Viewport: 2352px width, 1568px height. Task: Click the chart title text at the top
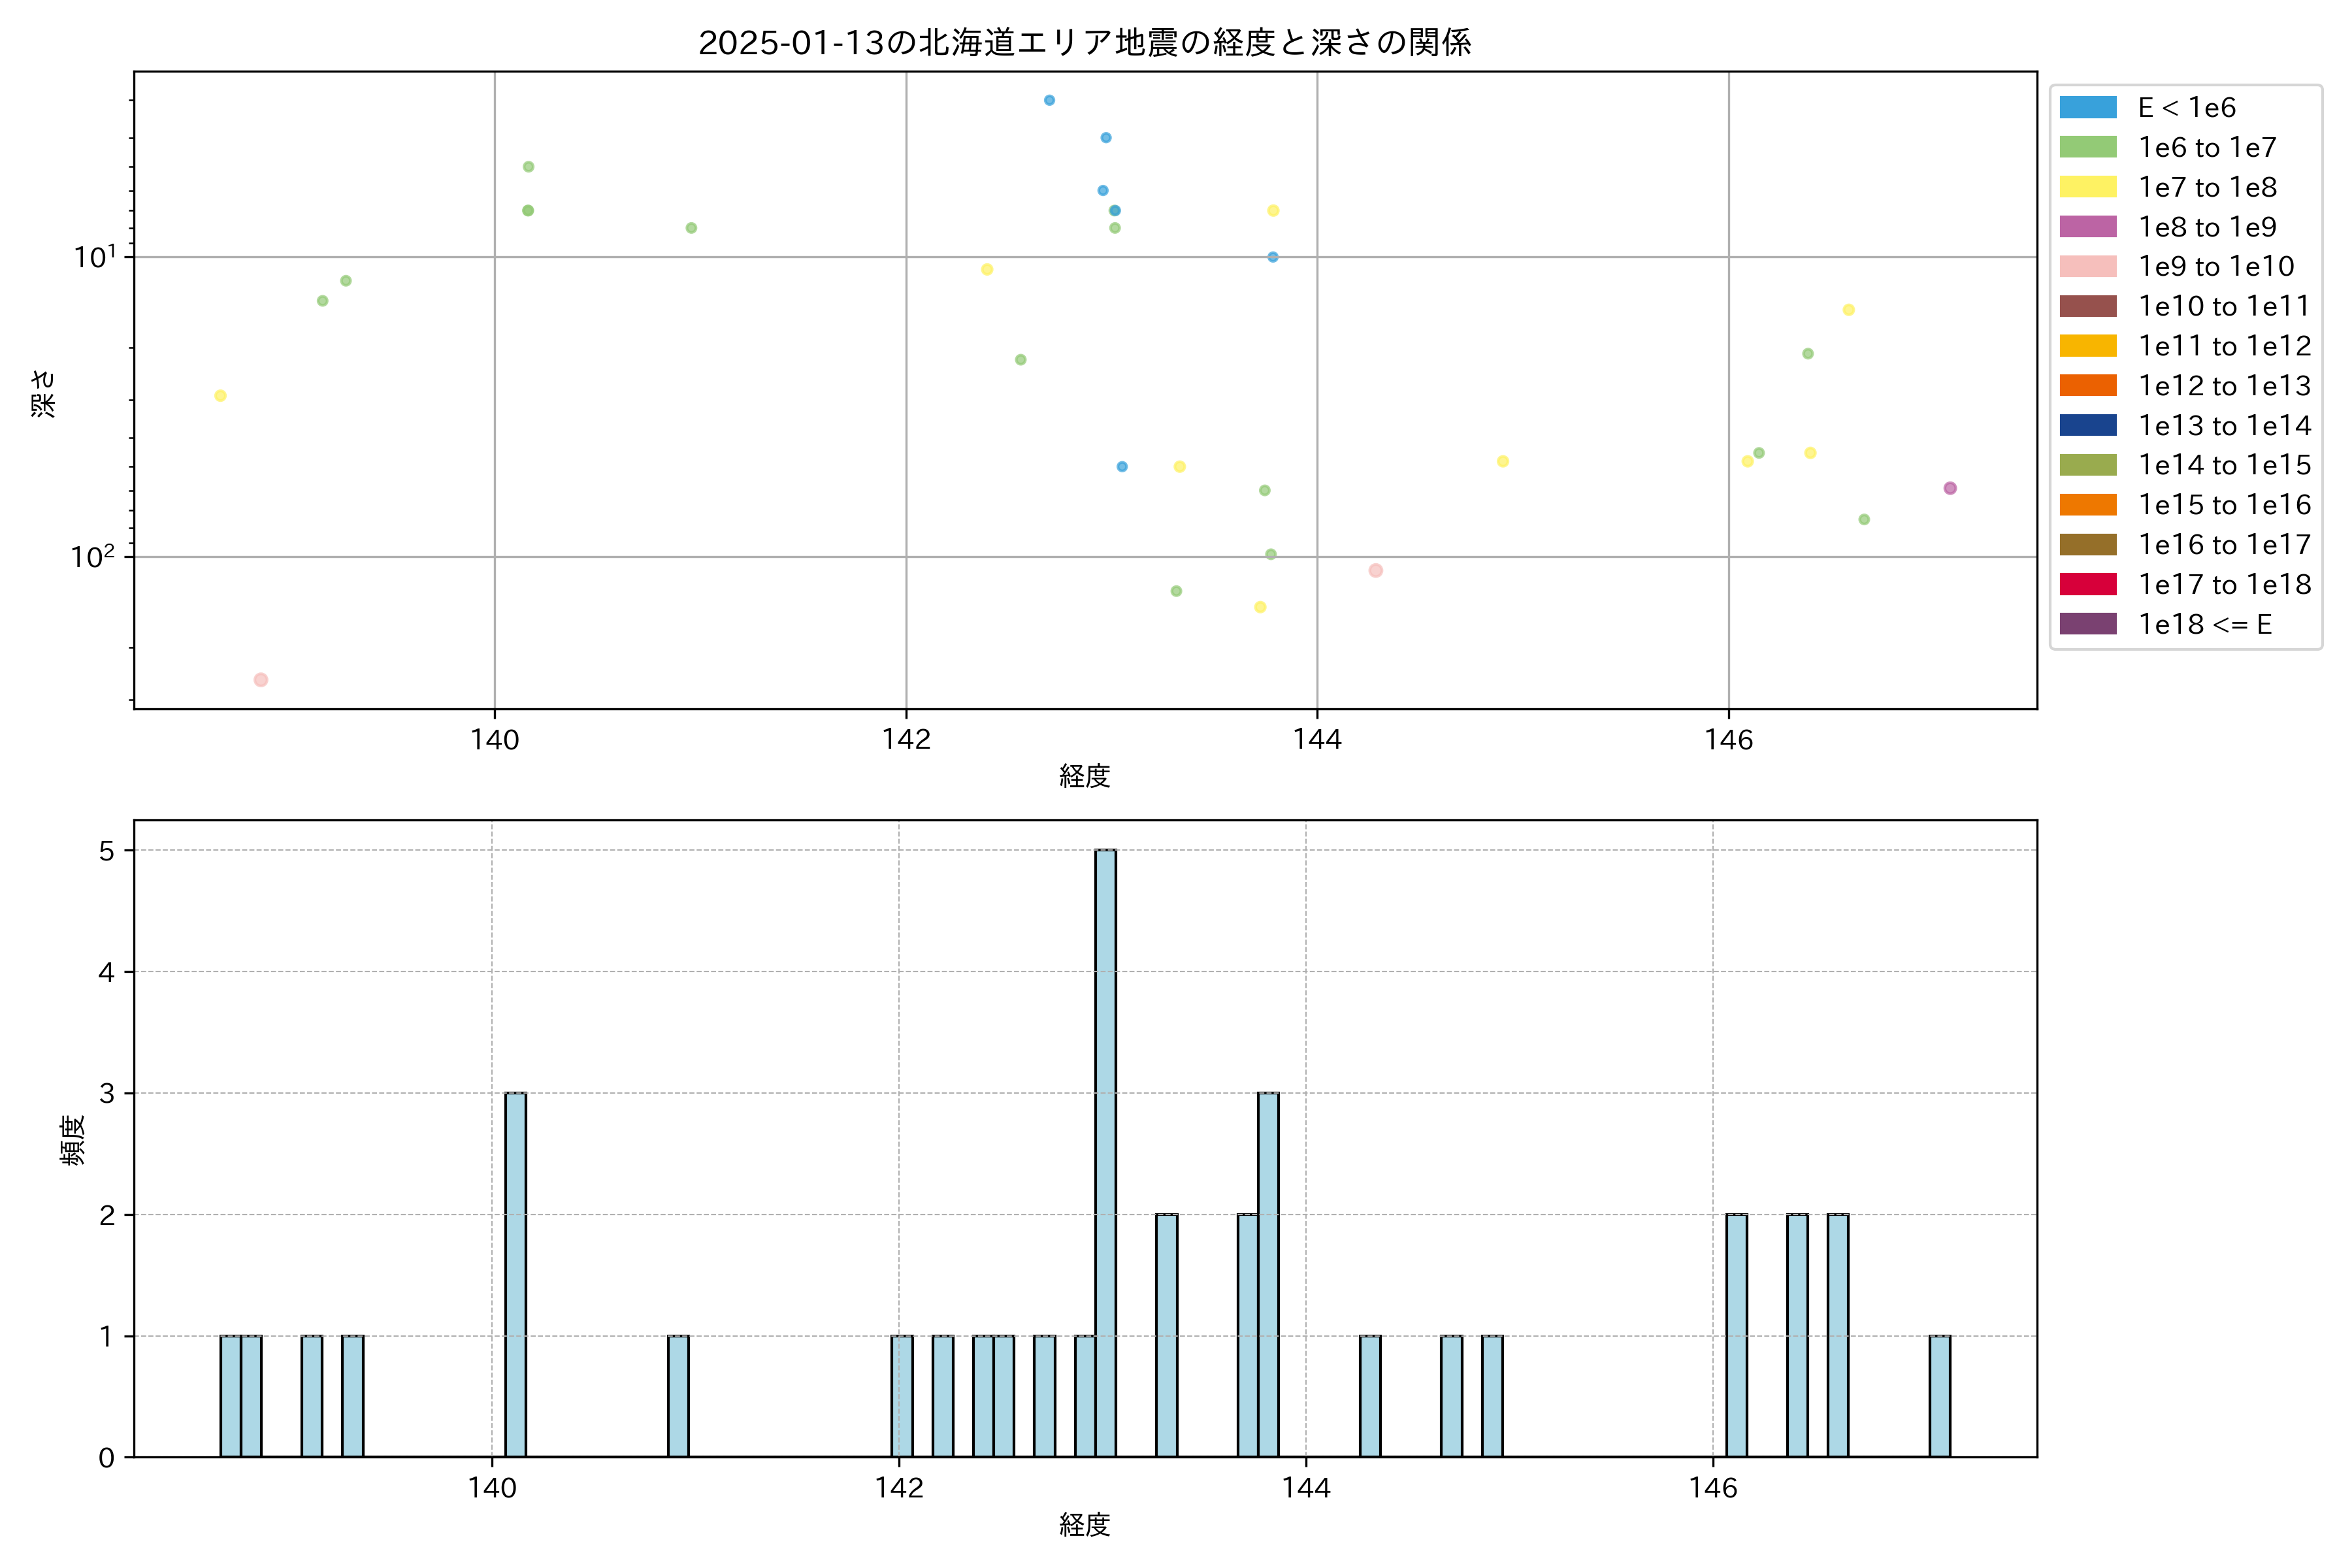point(1084,43)
